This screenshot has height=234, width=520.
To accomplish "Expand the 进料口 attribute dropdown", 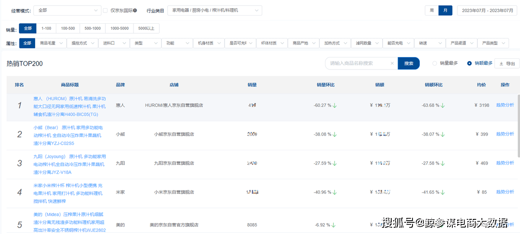I will point(114,43).
